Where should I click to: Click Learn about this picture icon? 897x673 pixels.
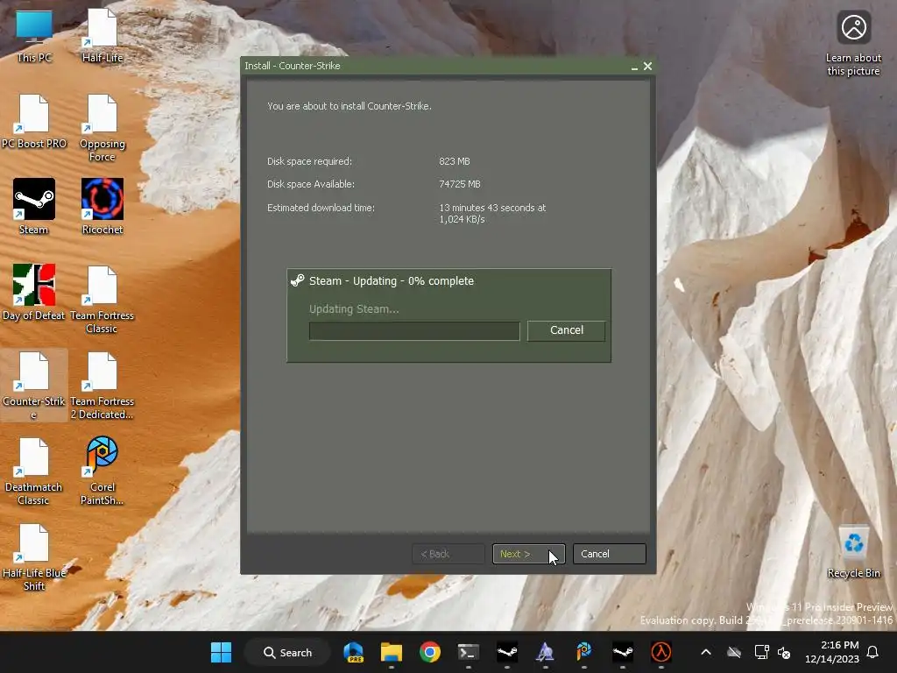coord(853,43)
